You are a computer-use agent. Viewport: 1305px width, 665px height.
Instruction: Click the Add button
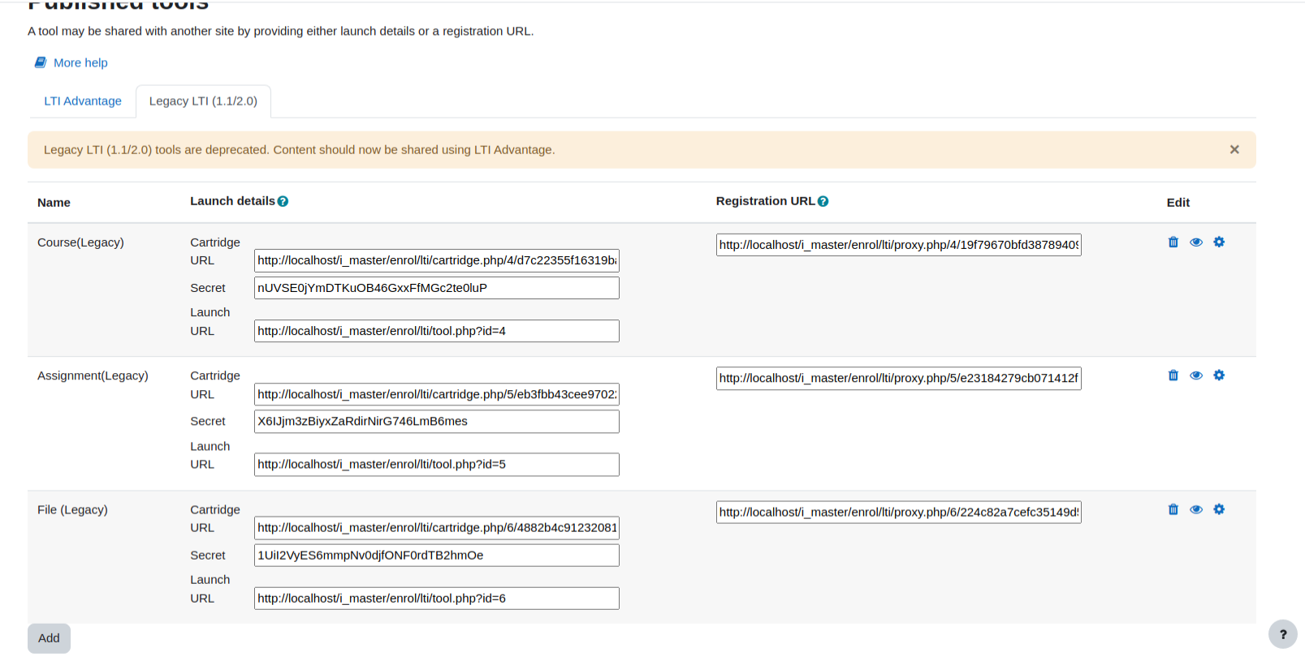coord(49,638)
